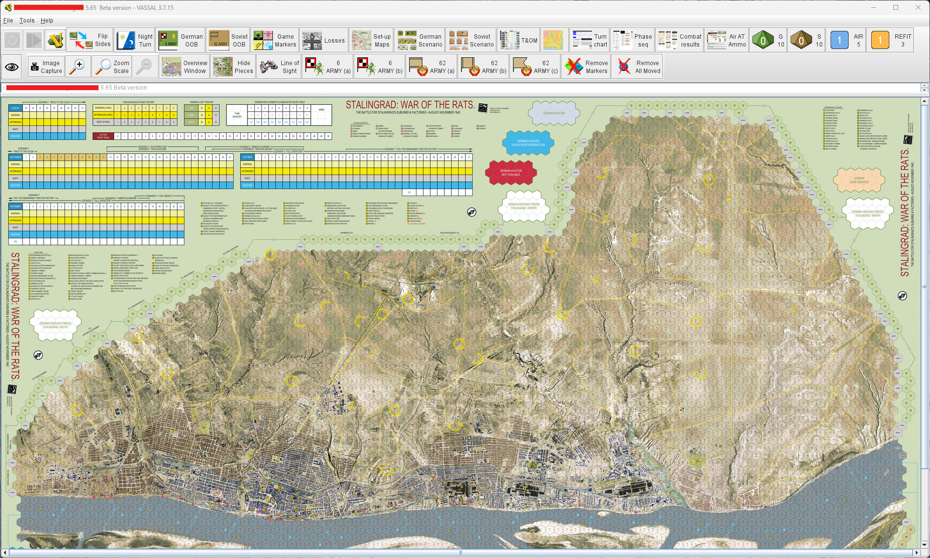Click the Combat results chart button
930x558 pixels.
(x=680, y=40)
